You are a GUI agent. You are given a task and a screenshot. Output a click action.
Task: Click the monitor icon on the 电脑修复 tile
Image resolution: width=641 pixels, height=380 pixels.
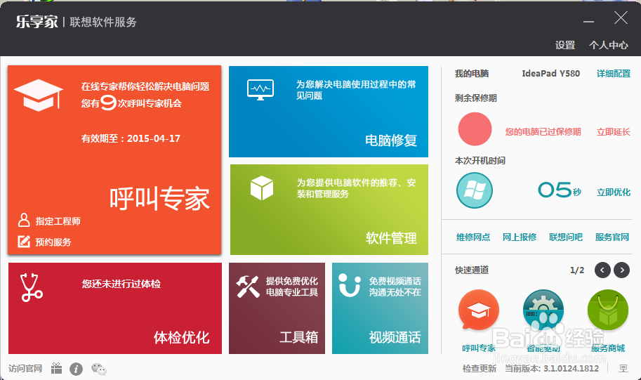[260, 90]
